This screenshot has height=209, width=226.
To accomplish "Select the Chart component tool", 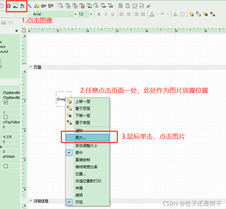I will (37, 6).
